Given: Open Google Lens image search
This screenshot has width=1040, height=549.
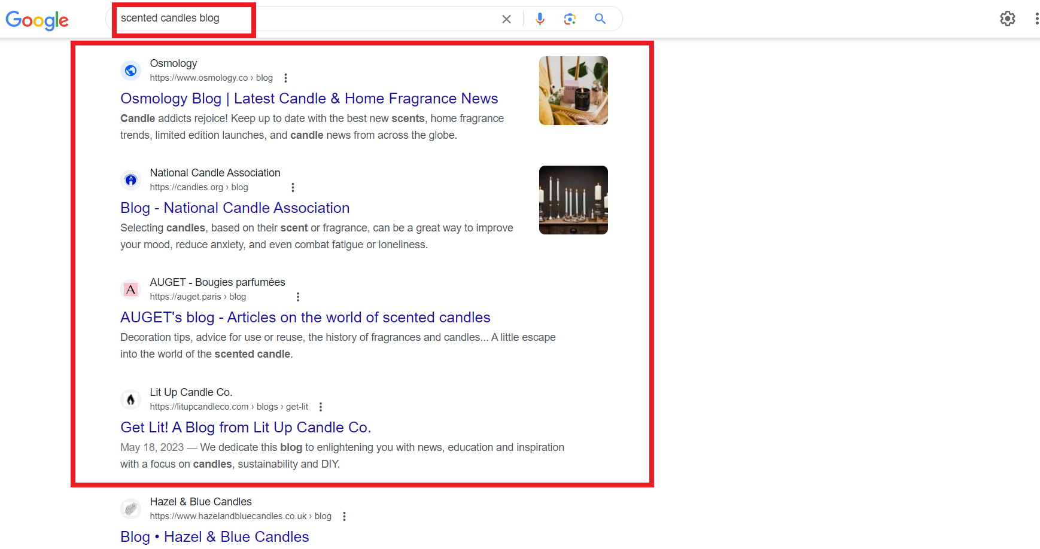Looking at the screenshot, I should [570, 19].
